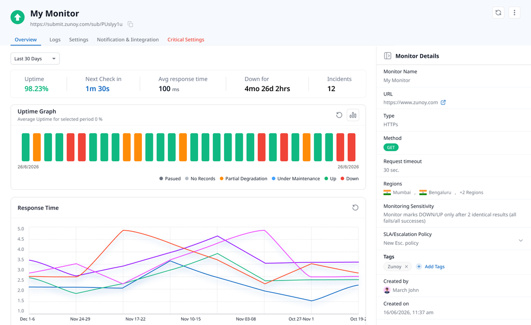Remove the Zunoy tag
This screenshot has width=531, height=325.
point(406,267)
